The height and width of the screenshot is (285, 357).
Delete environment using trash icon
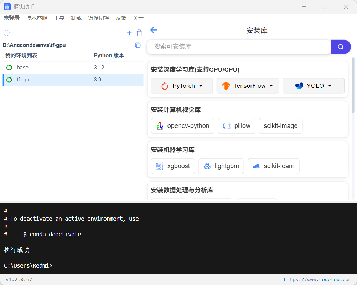(139, 33)
